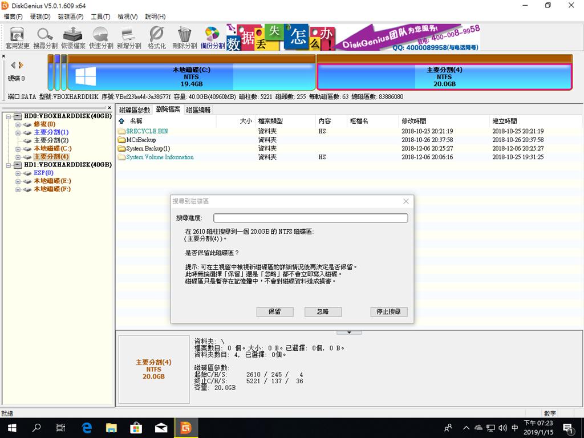Expand the 本地磁碟(E:) tree node

click(x=18, y=181)
